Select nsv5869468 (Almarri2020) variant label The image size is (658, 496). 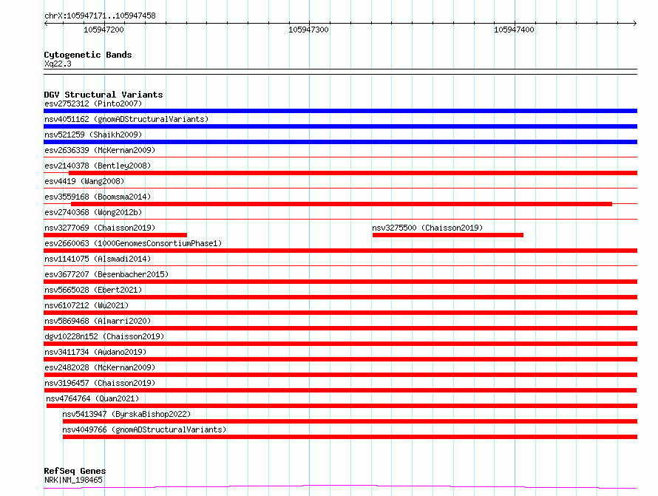98,321
